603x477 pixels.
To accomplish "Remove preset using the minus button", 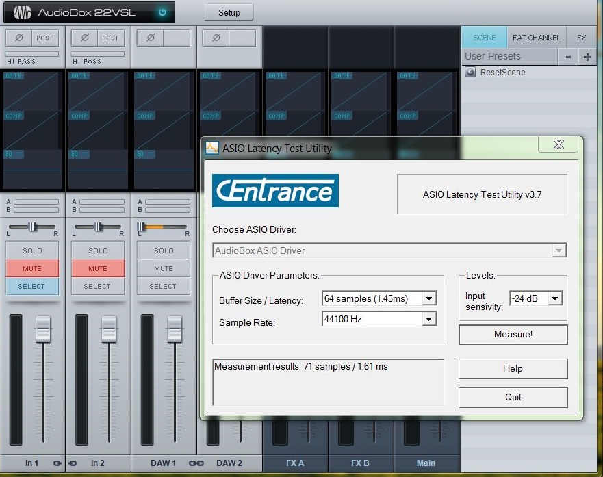I will pos(568,57).
